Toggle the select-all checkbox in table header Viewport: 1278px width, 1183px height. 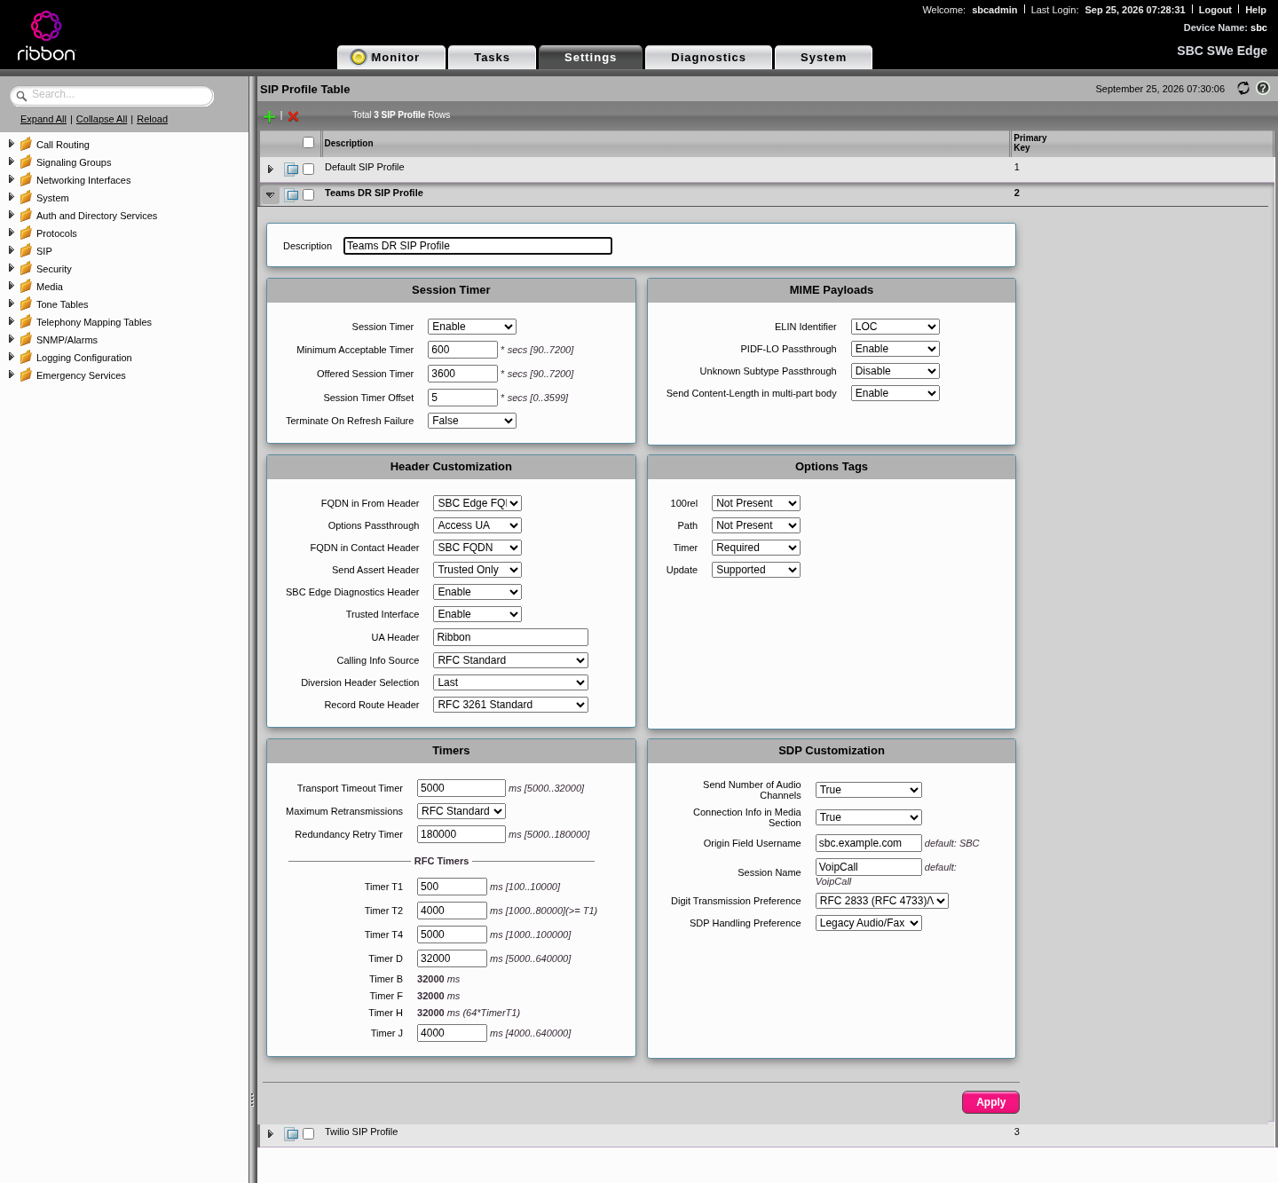[308, 142]
